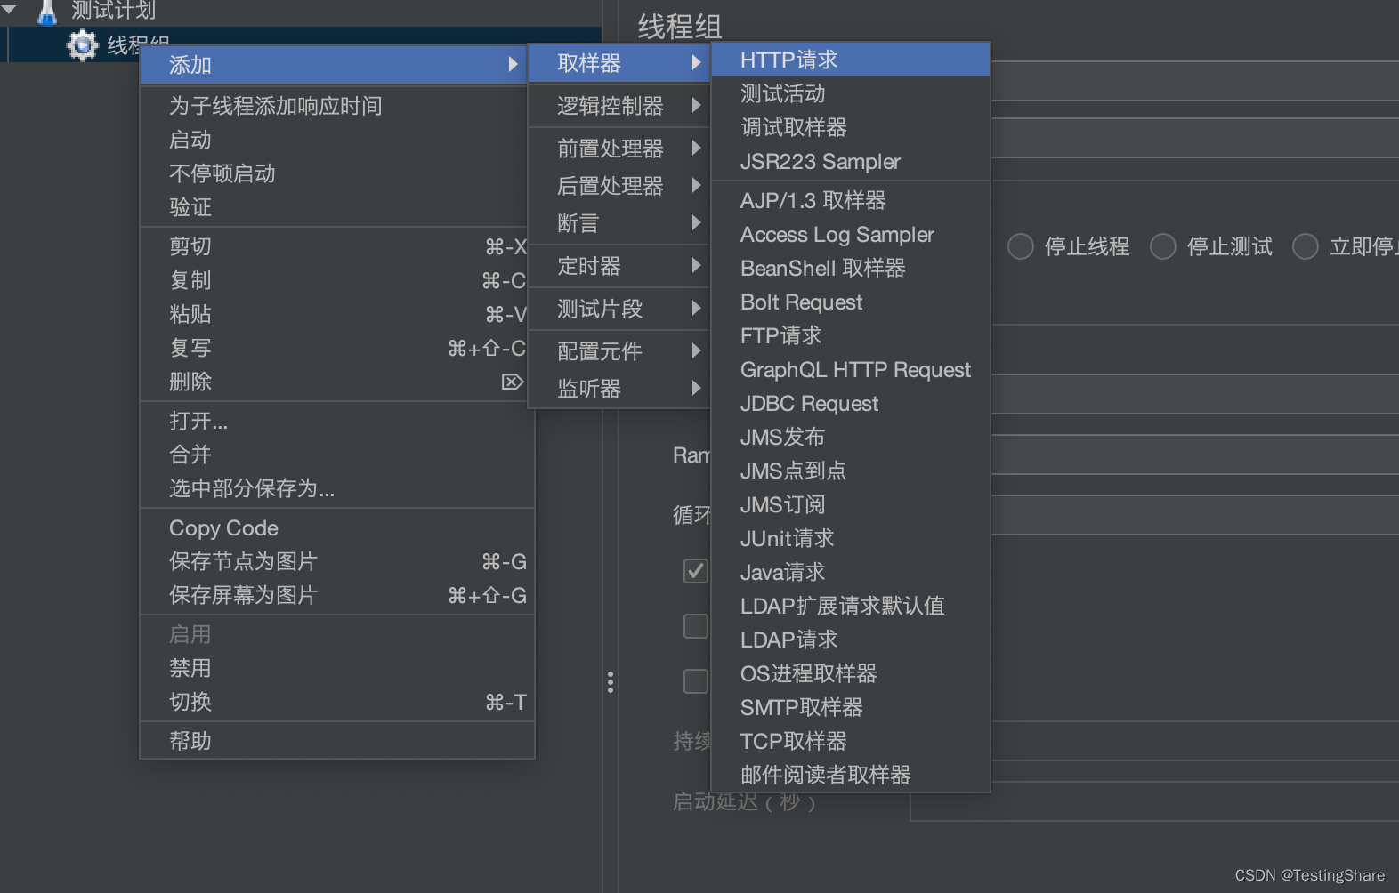The width and height of the screenshot is (1399, 893).
Task: Select Java请求 sampler
Action: [851, 572]
